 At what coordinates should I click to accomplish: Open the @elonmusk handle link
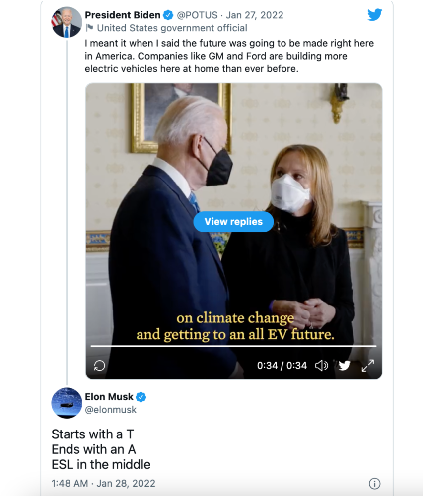pyautogui.click(x=111, y=410)
